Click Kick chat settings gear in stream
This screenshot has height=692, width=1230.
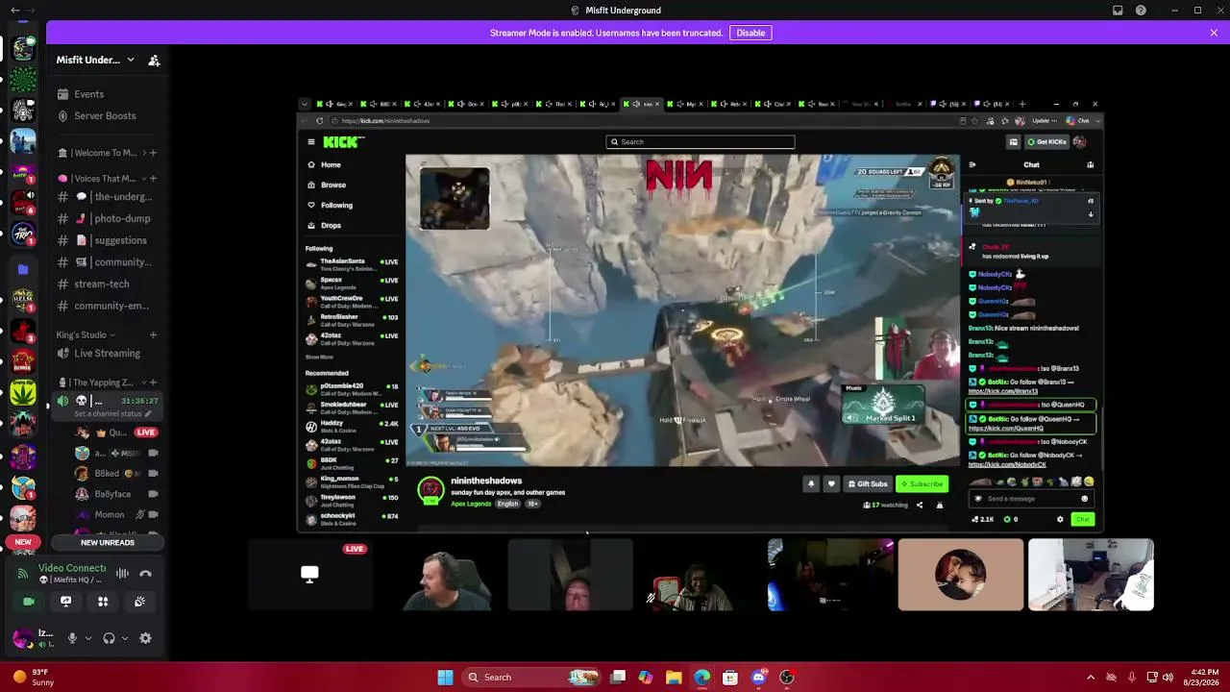(x=1060, y=519)
